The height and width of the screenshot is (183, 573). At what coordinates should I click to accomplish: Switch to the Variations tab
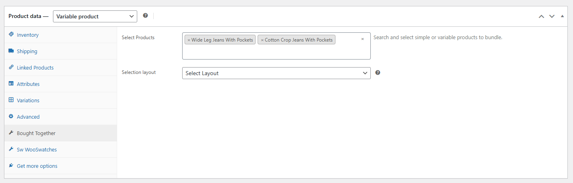28,100
